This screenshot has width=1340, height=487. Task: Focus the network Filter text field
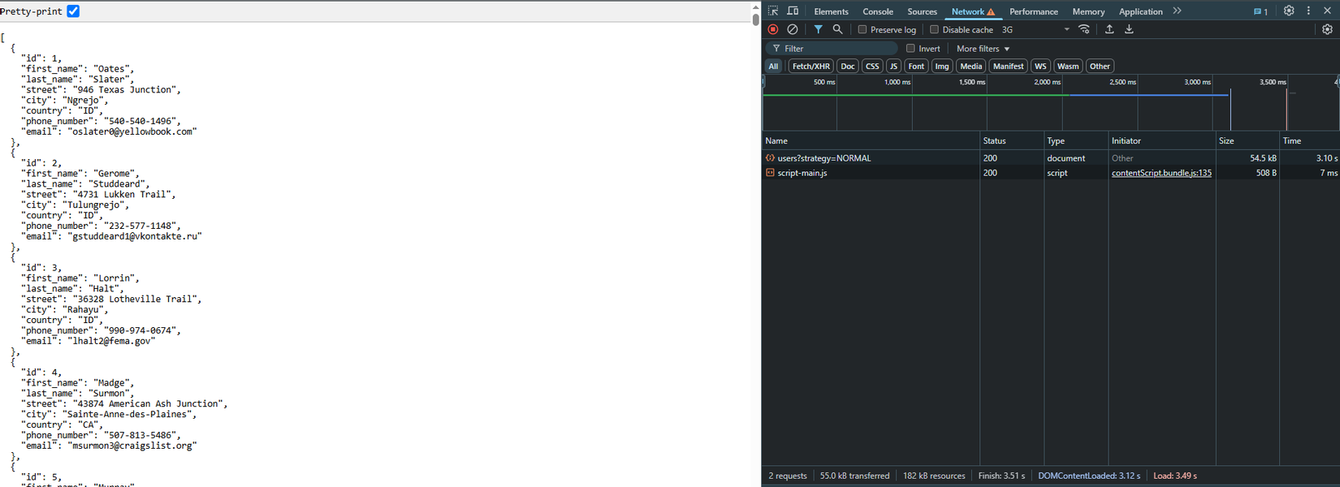pyautogui.click(x=831, y=48)
